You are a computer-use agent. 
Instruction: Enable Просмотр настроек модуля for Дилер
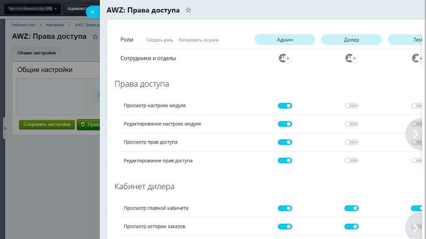point(352,105)
